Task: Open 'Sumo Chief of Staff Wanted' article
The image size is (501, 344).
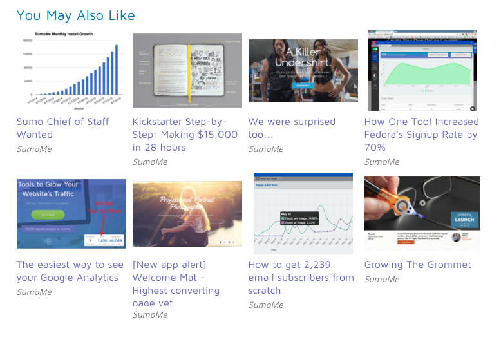Action: (62, 128)
